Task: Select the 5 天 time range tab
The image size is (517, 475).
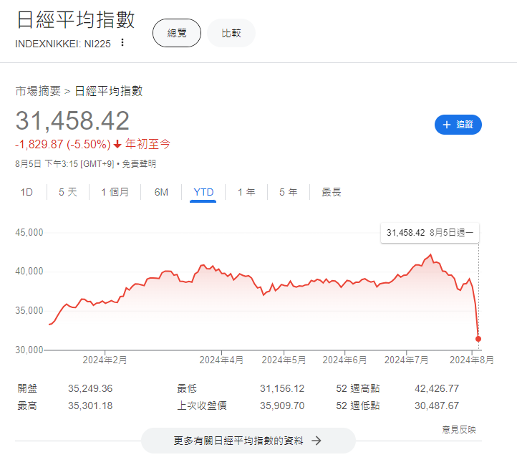Action: (x=68, y=192)
